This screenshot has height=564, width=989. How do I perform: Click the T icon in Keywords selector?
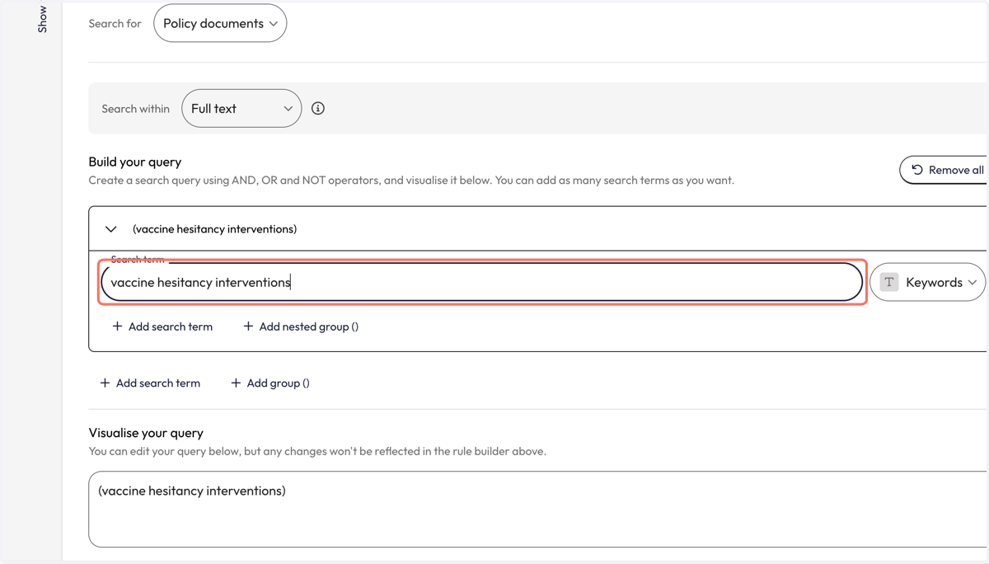pyautogui.click(x=888, y=282)
